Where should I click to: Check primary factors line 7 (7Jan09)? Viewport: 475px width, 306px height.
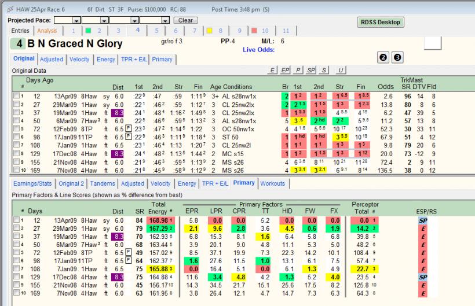(16, 268)
